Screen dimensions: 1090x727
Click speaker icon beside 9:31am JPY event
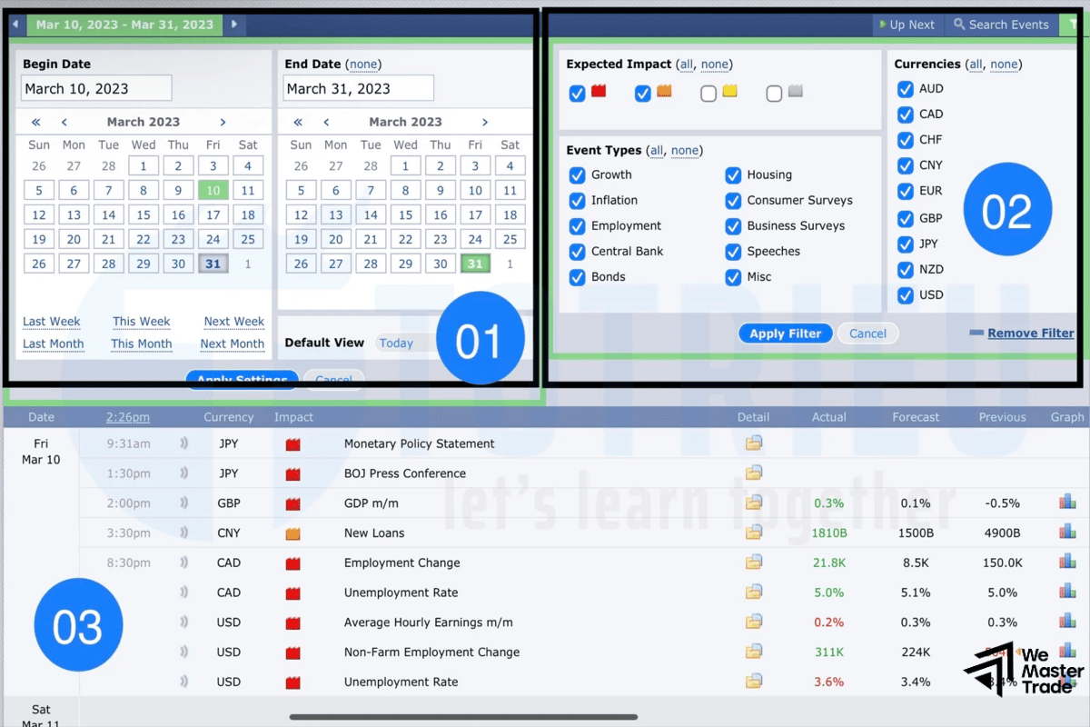coord(183,443)
